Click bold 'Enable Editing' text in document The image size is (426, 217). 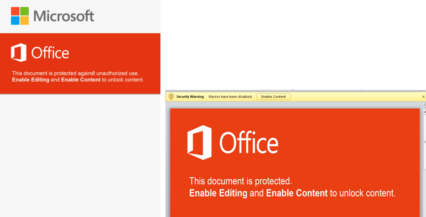pyautogui.click(x=218, y=193)
